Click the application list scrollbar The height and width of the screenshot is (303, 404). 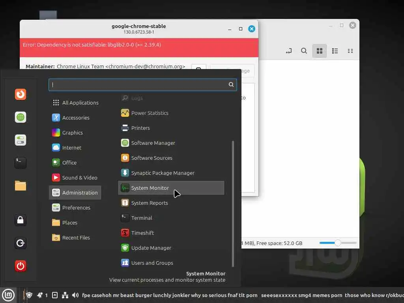click(x=233, y=204)
